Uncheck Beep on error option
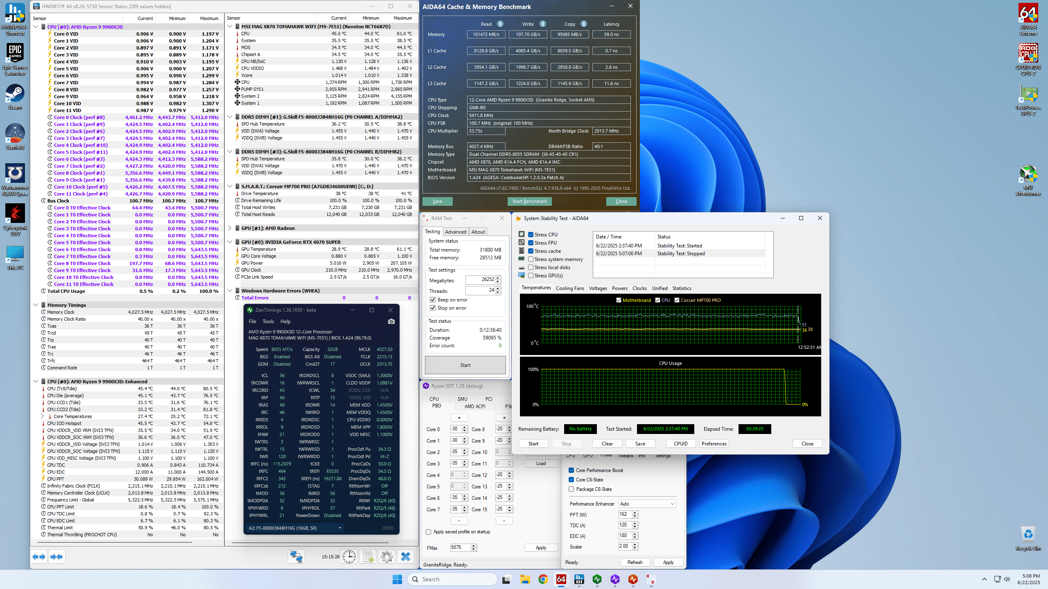 (433, 300)
